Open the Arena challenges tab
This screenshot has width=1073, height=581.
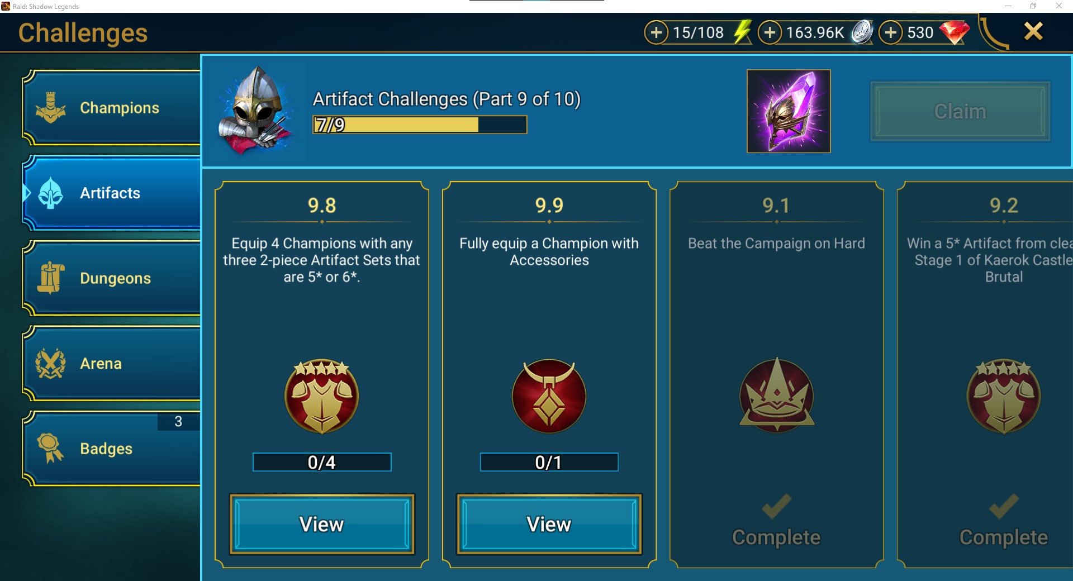[112, 364]
